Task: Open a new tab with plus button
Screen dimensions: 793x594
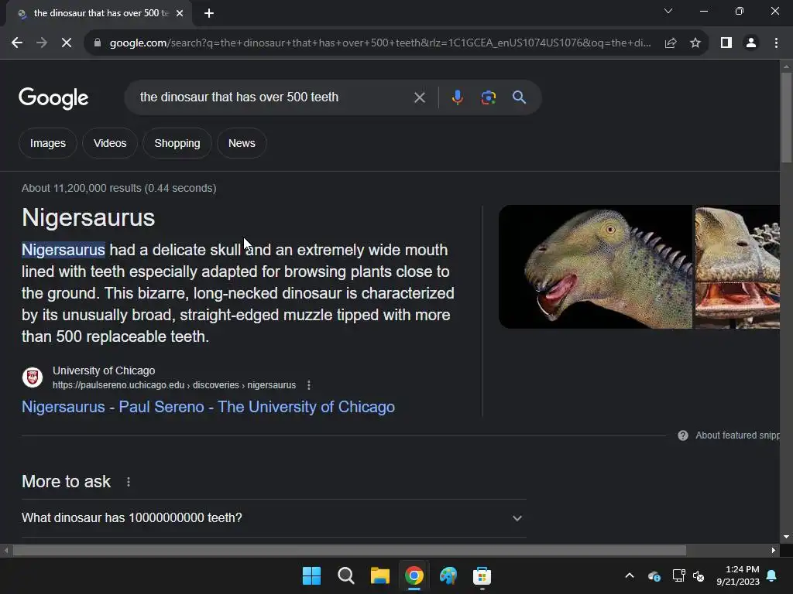Action: [x=209, y=13]
